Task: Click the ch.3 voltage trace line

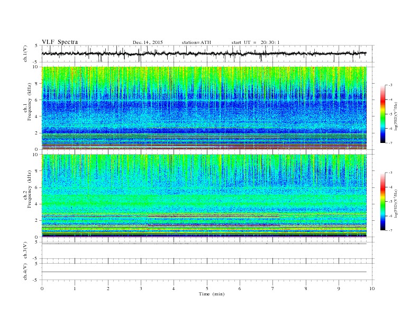Action: pos(204,244)
